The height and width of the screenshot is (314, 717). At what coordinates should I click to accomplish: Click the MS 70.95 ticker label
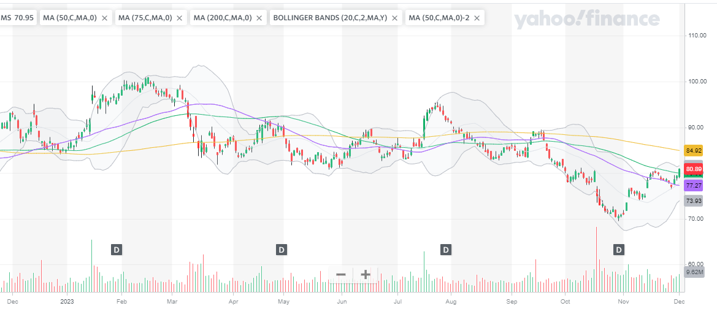(17, 18)
